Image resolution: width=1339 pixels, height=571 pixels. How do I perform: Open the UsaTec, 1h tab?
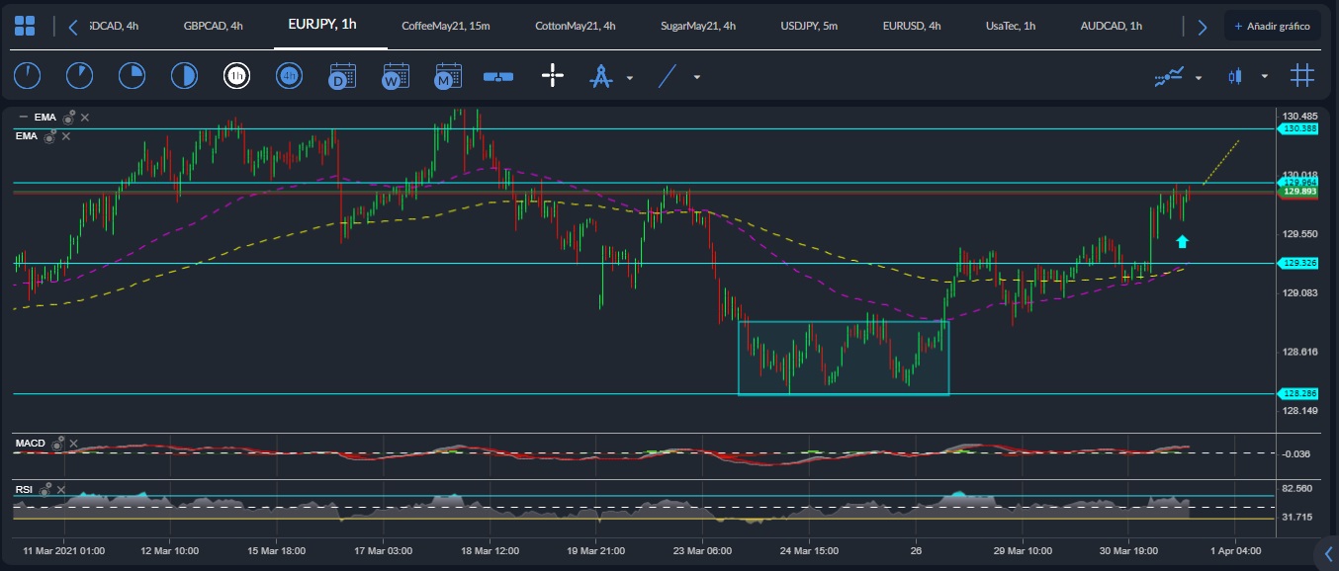tap(1011, 27)
